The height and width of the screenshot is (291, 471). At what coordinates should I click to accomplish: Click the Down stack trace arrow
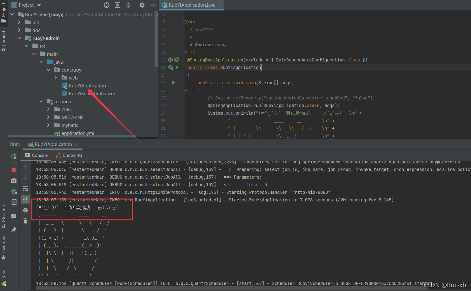click(25, 178)
